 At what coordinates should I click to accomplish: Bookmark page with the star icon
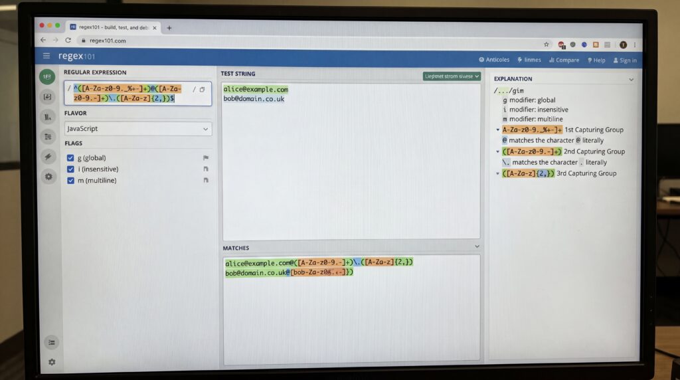(x=547, y=45)
